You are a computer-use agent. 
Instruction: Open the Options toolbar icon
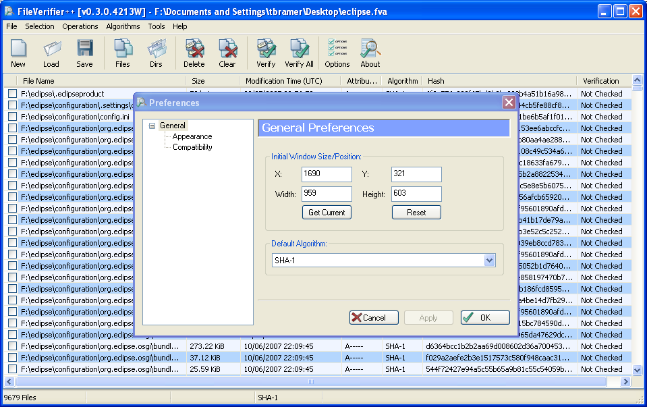(337, 53)
